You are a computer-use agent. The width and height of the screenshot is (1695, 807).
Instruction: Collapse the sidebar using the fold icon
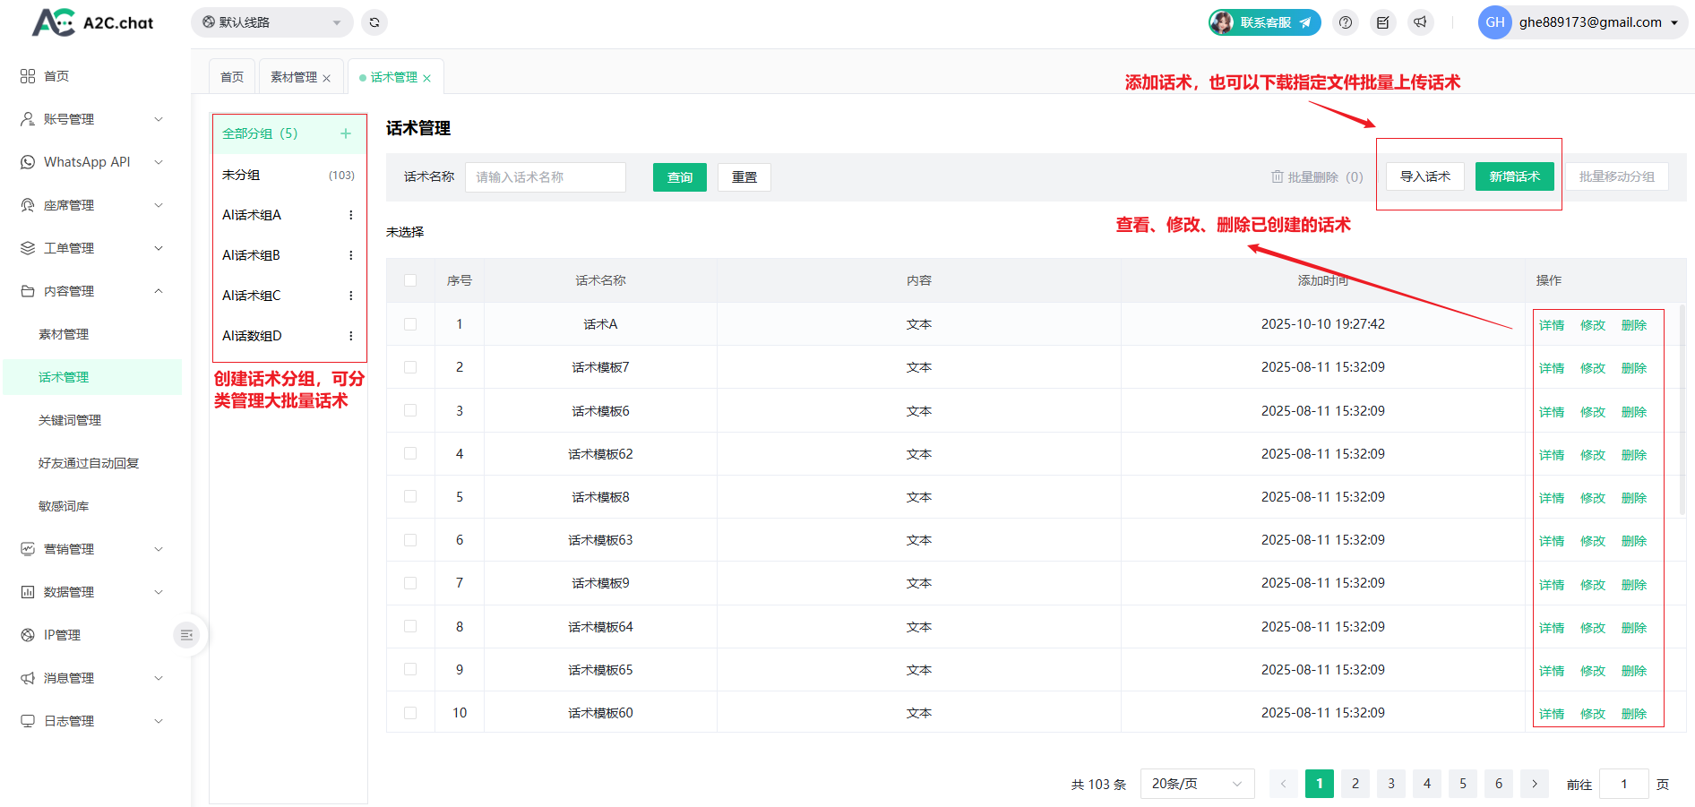pos(186,635)
